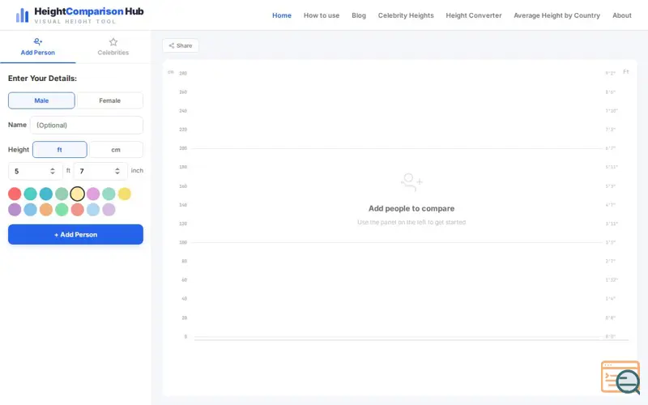Screen dimensions: 648x405
Task: Open the Height Converter page
Action: click(474, 15)
